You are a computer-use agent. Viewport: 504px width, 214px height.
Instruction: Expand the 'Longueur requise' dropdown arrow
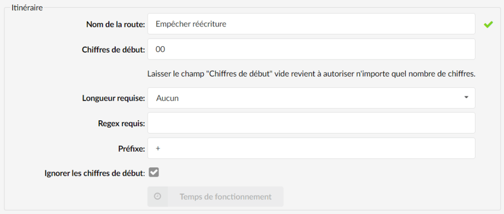(466, 97)
